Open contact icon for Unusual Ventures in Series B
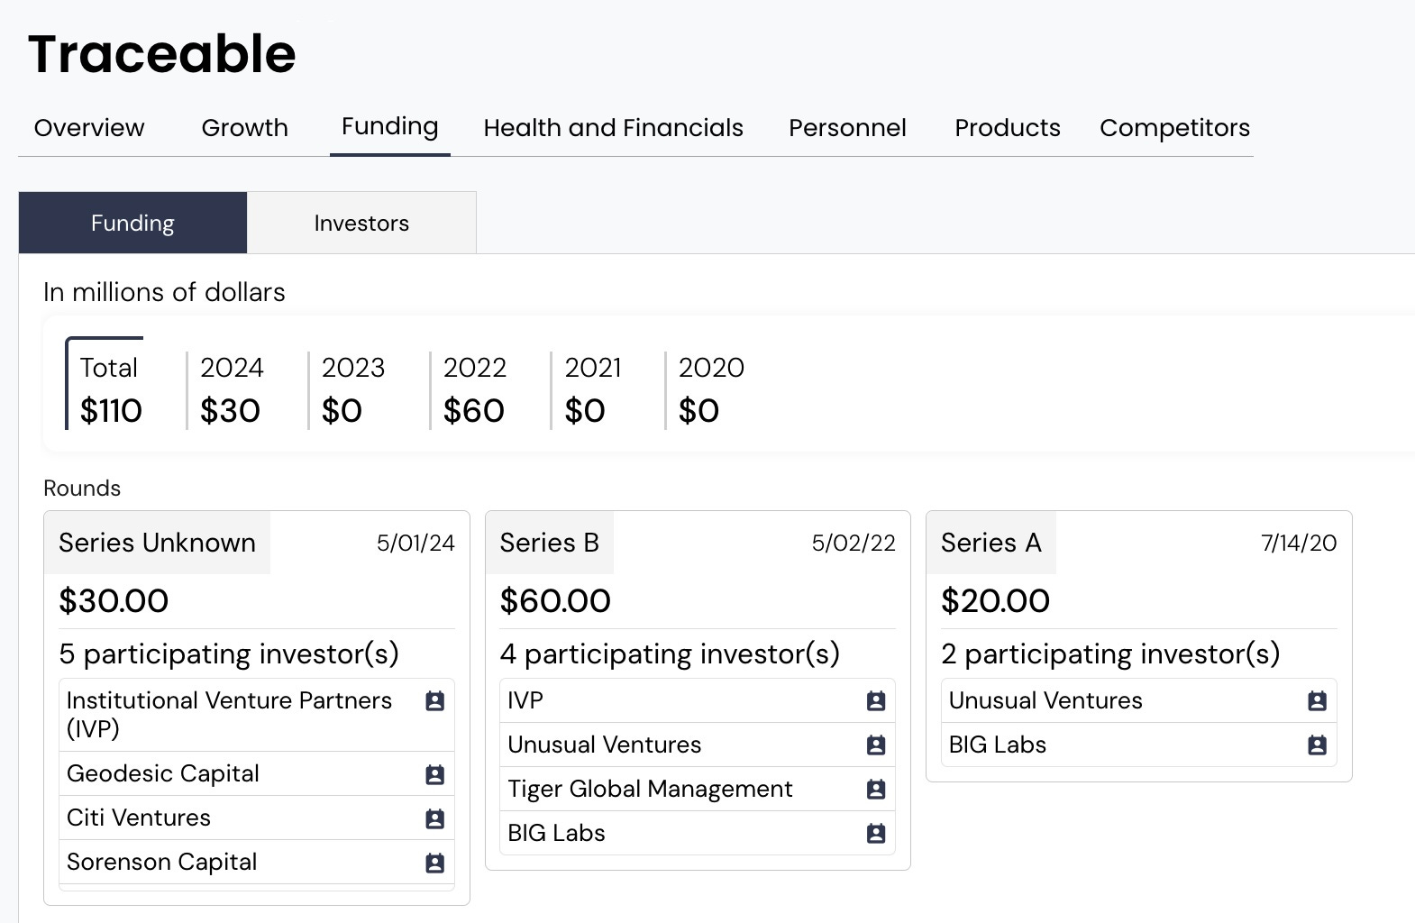 [875, 745]
